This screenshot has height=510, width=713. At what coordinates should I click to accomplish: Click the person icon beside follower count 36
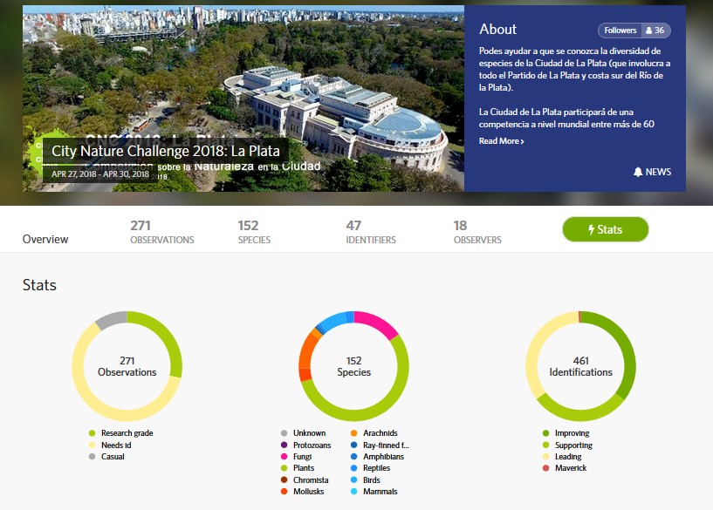(648, 31)
